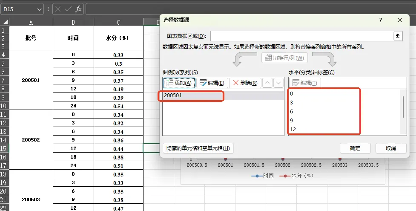Click the cell with value 0.44
The image size is (416, 211).
(119, 148)
